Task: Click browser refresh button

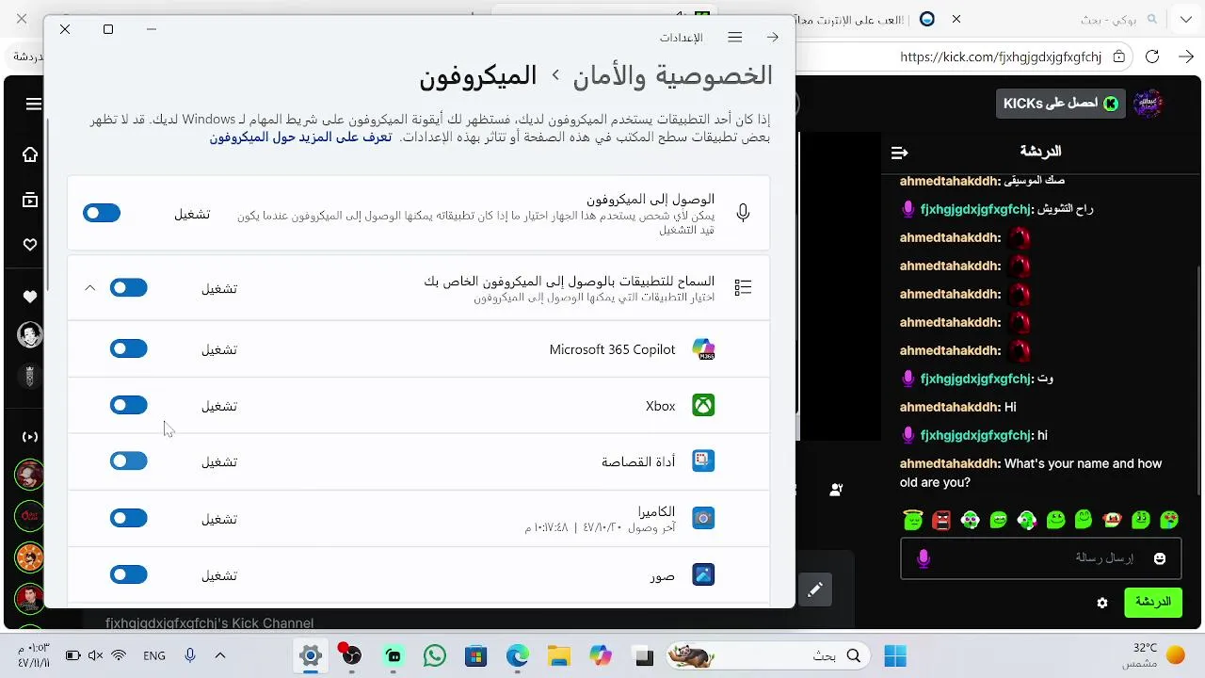Action: click(x=1152, y=56)
